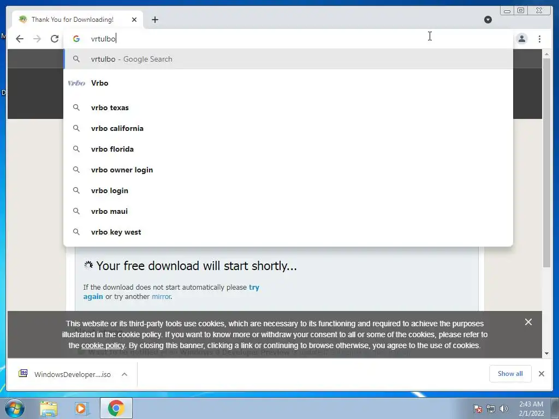Image resolution: width=559 pixels, height=419 pixels.
Task: Go back using the browser back arrow
Action: tap(20, 39)
